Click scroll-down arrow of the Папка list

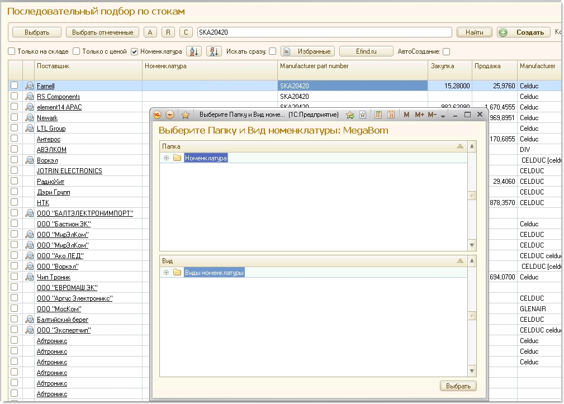472,245
